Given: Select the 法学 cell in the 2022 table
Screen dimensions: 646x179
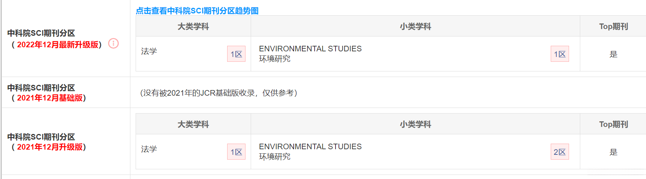Looking at the screenshot, I should click(149, 51).
